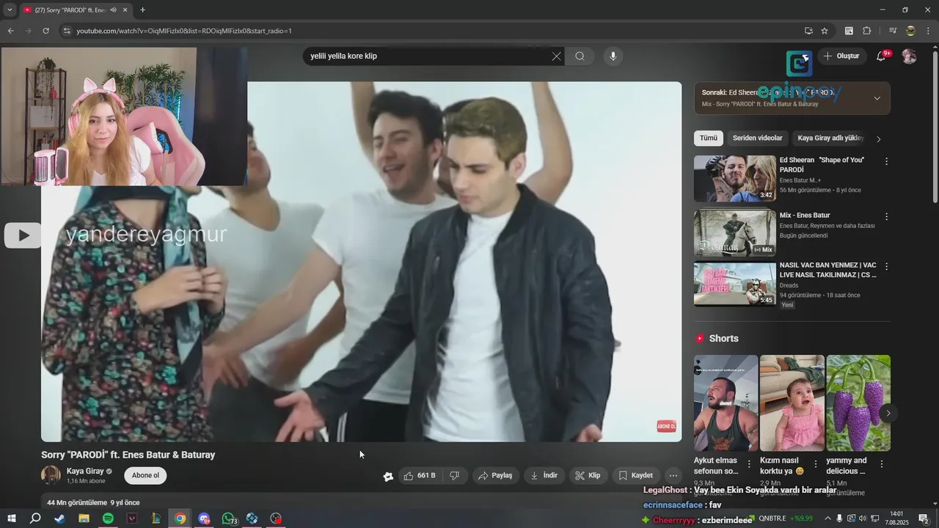
Task: Click the remix icon left of like button
Action: [x=388, y=477]
